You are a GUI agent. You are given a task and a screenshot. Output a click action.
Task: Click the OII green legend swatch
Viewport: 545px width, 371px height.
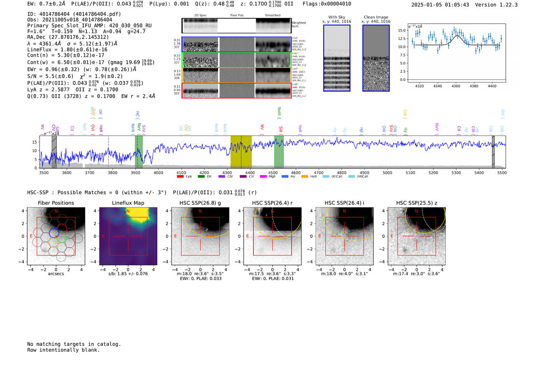[201, 176]
